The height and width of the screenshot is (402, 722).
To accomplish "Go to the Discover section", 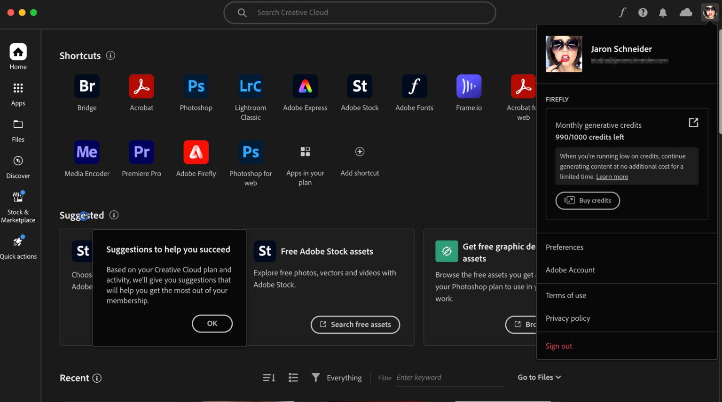I will 18,168.
